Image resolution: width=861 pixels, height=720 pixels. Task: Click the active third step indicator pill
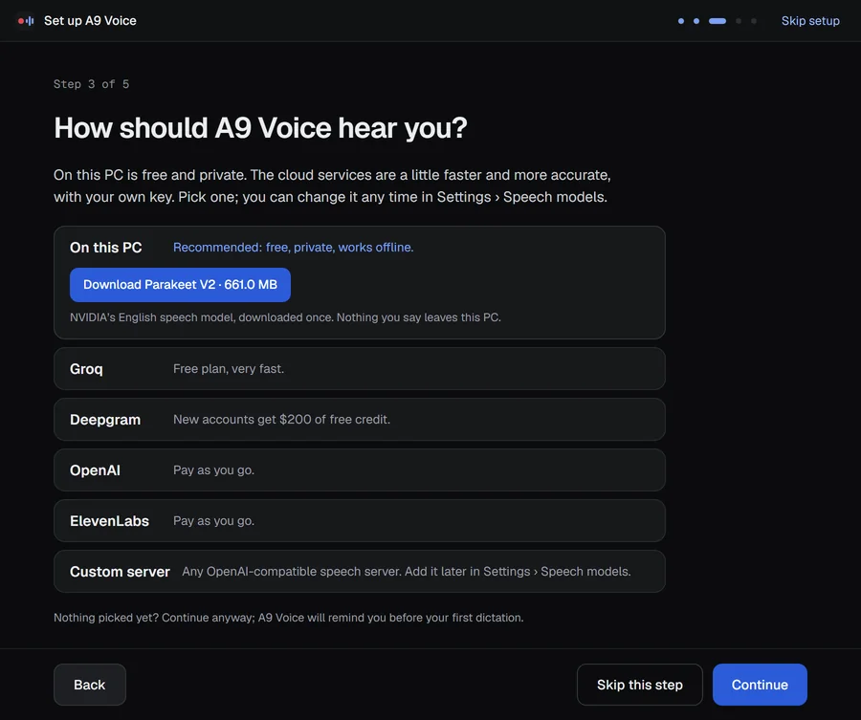[717, 21]
